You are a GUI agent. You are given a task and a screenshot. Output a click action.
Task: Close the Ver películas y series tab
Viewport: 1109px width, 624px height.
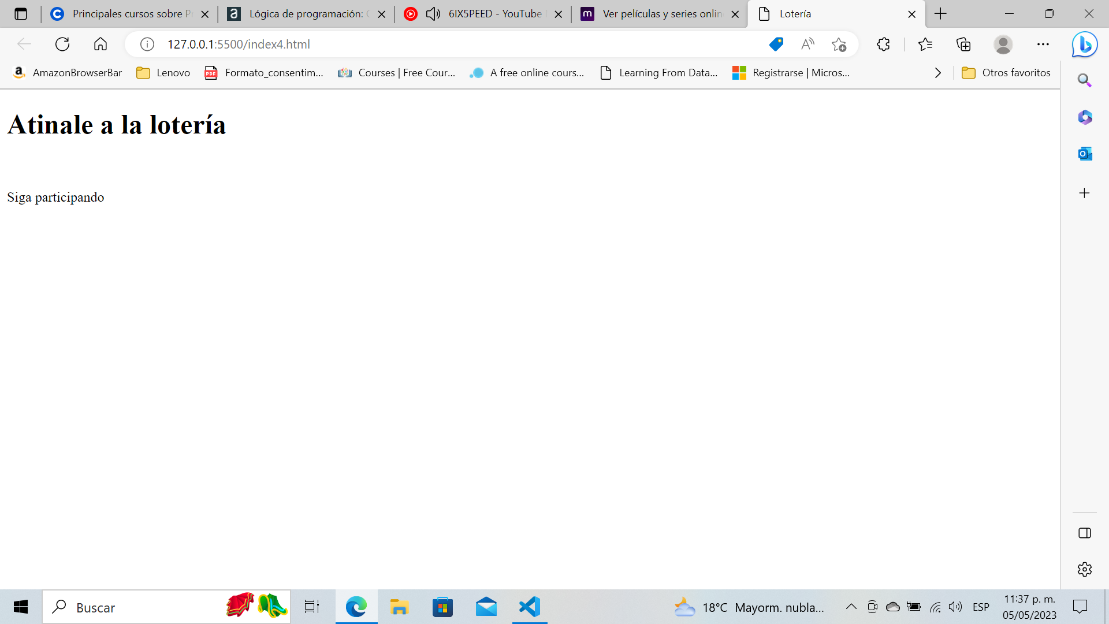point(735,14)
